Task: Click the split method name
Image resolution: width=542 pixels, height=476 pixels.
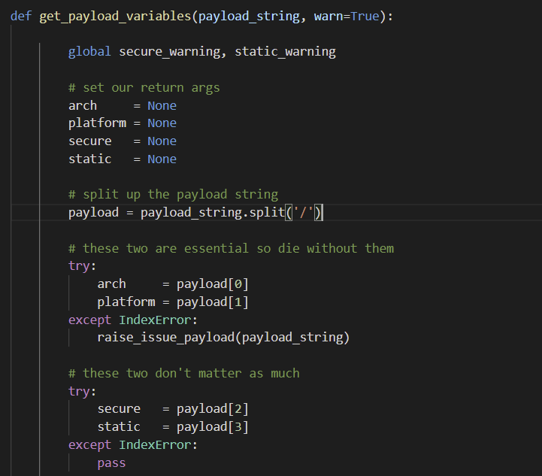Action: coord(267,213)
